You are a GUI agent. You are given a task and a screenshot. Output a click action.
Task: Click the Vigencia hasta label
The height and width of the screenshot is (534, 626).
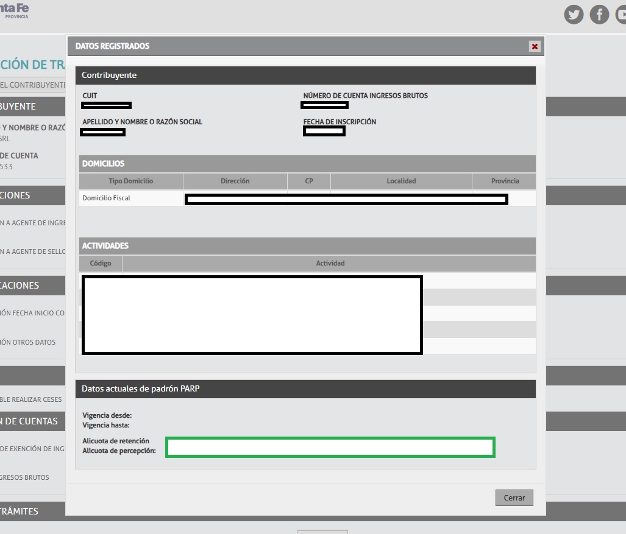[106, 425]
